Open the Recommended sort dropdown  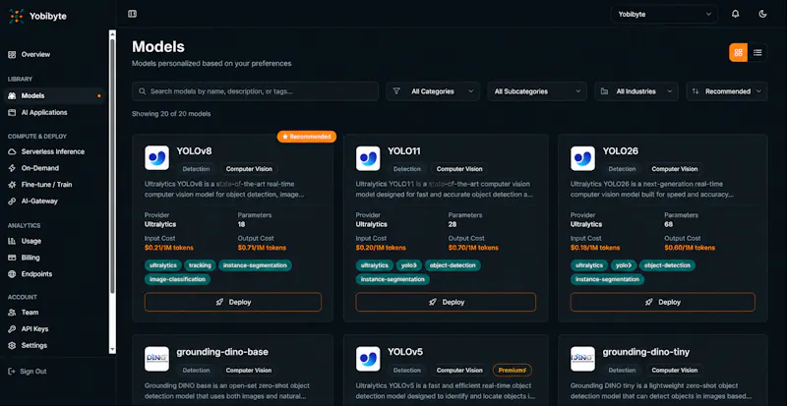coord(727,91)
